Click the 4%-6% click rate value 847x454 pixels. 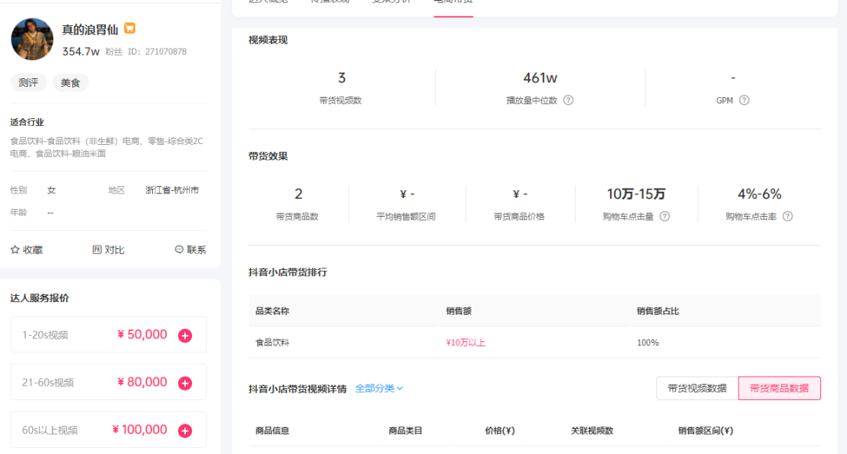[x=759, y=193]
